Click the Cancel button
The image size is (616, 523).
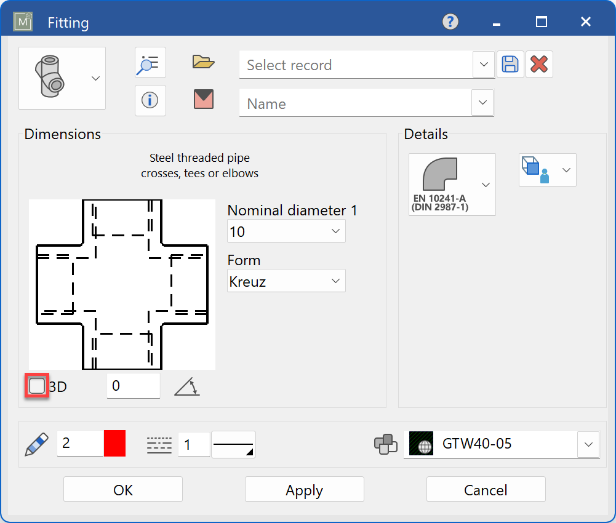(486, 489)
